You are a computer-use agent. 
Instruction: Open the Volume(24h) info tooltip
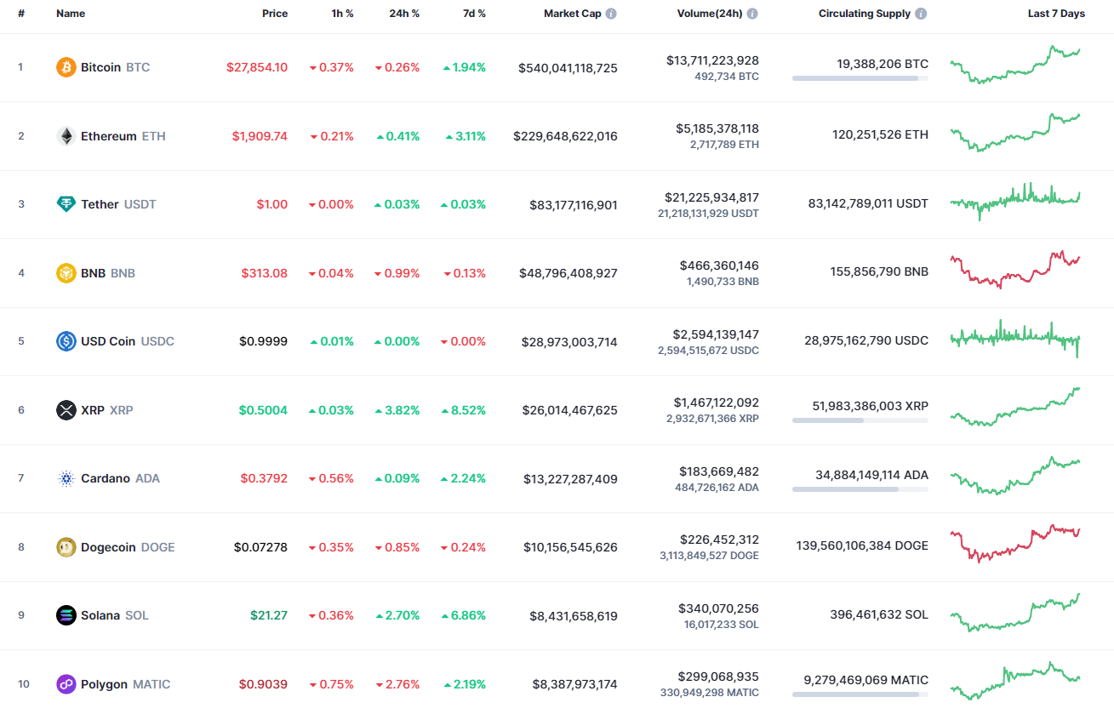point(751,13)
